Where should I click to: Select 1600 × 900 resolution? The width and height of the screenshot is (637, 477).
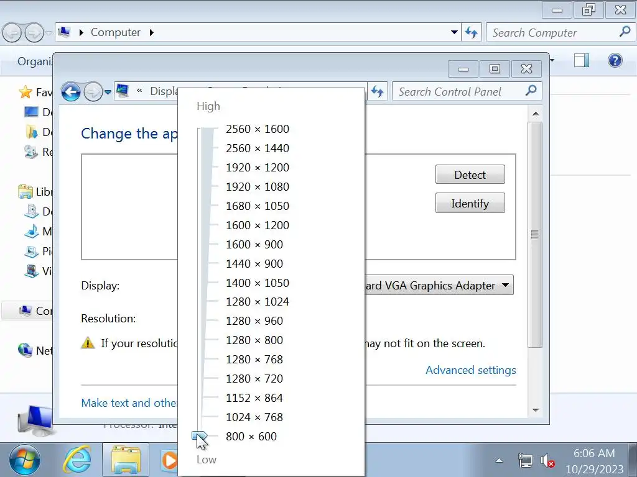click(x=254, y=245)
